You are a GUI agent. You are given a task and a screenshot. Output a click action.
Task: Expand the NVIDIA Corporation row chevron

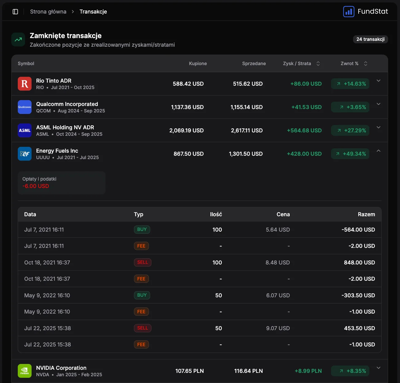[379, 367]
